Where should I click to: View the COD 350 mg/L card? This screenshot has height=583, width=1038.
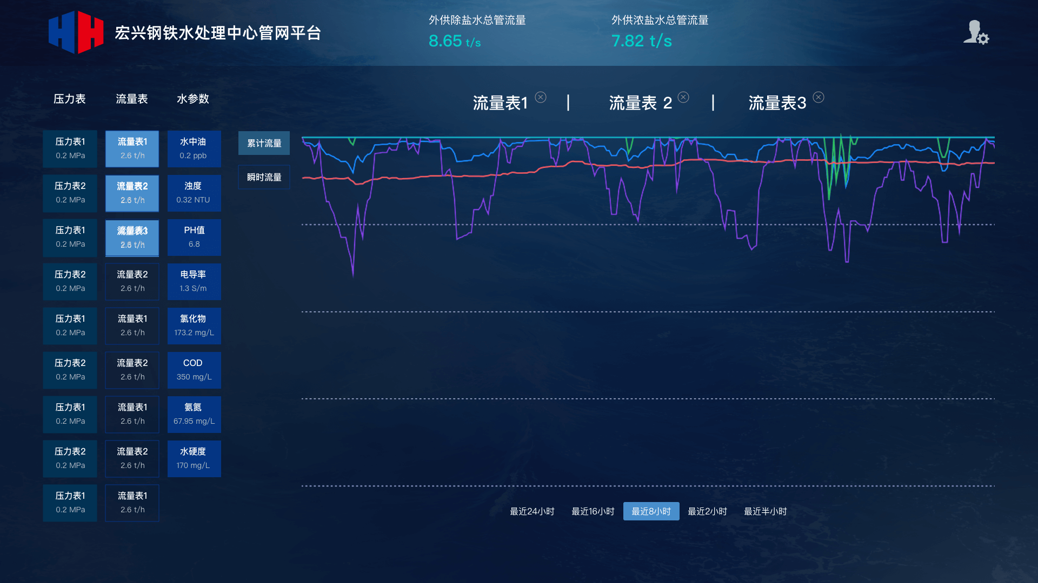[x=194, y=370]
